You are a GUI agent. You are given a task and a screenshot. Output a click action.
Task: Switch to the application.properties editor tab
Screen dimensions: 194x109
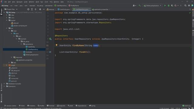pyautogui.click(x=101, y=9)
